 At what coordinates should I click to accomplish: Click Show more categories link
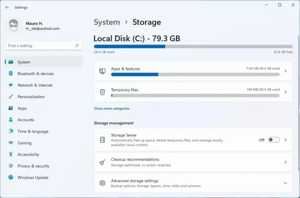click(x=112, y=109)
